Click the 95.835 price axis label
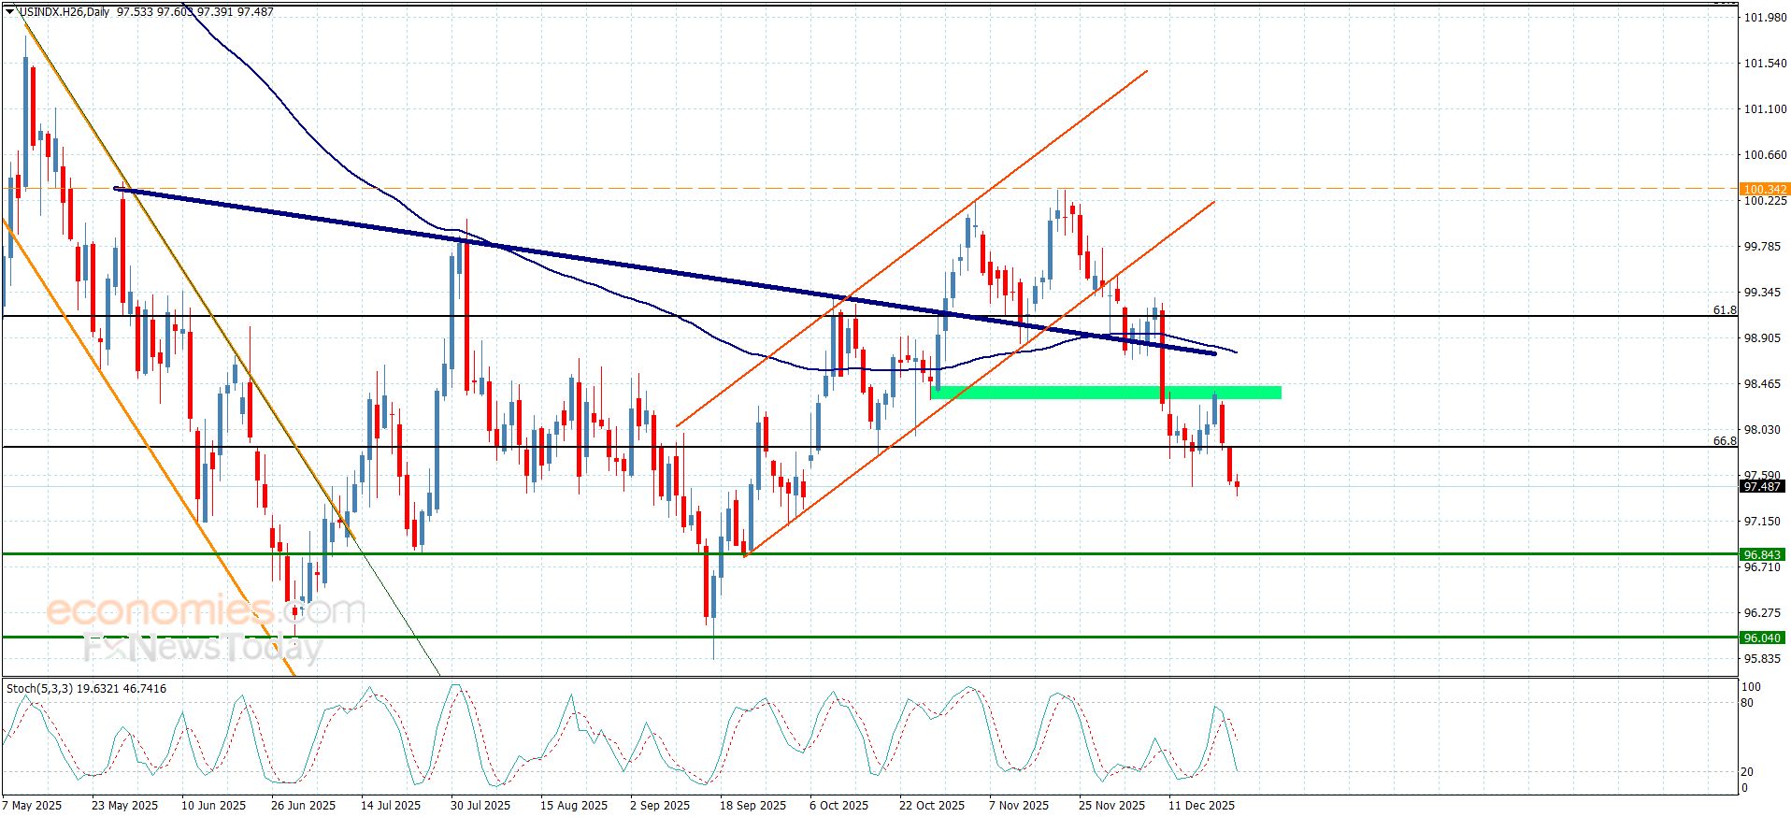This screenshot has width=1791, height=817. click(x=1765, y=659)
